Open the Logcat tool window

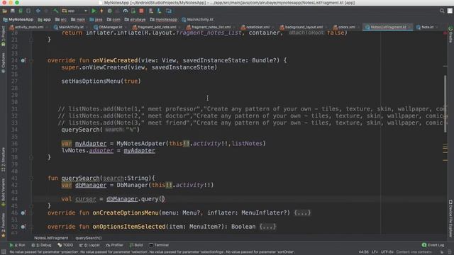[x=89, y=245]
